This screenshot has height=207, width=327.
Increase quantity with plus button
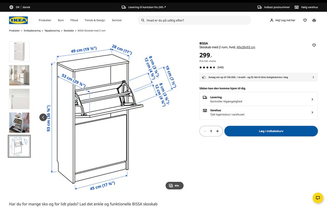(x=218, y=131)
